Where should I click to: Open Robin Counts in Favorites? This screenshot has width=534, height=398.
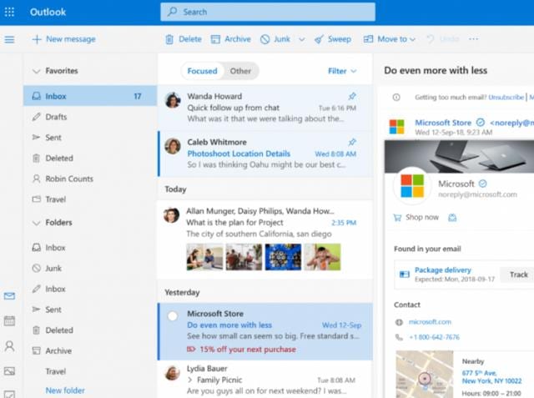tap(90, 179)
